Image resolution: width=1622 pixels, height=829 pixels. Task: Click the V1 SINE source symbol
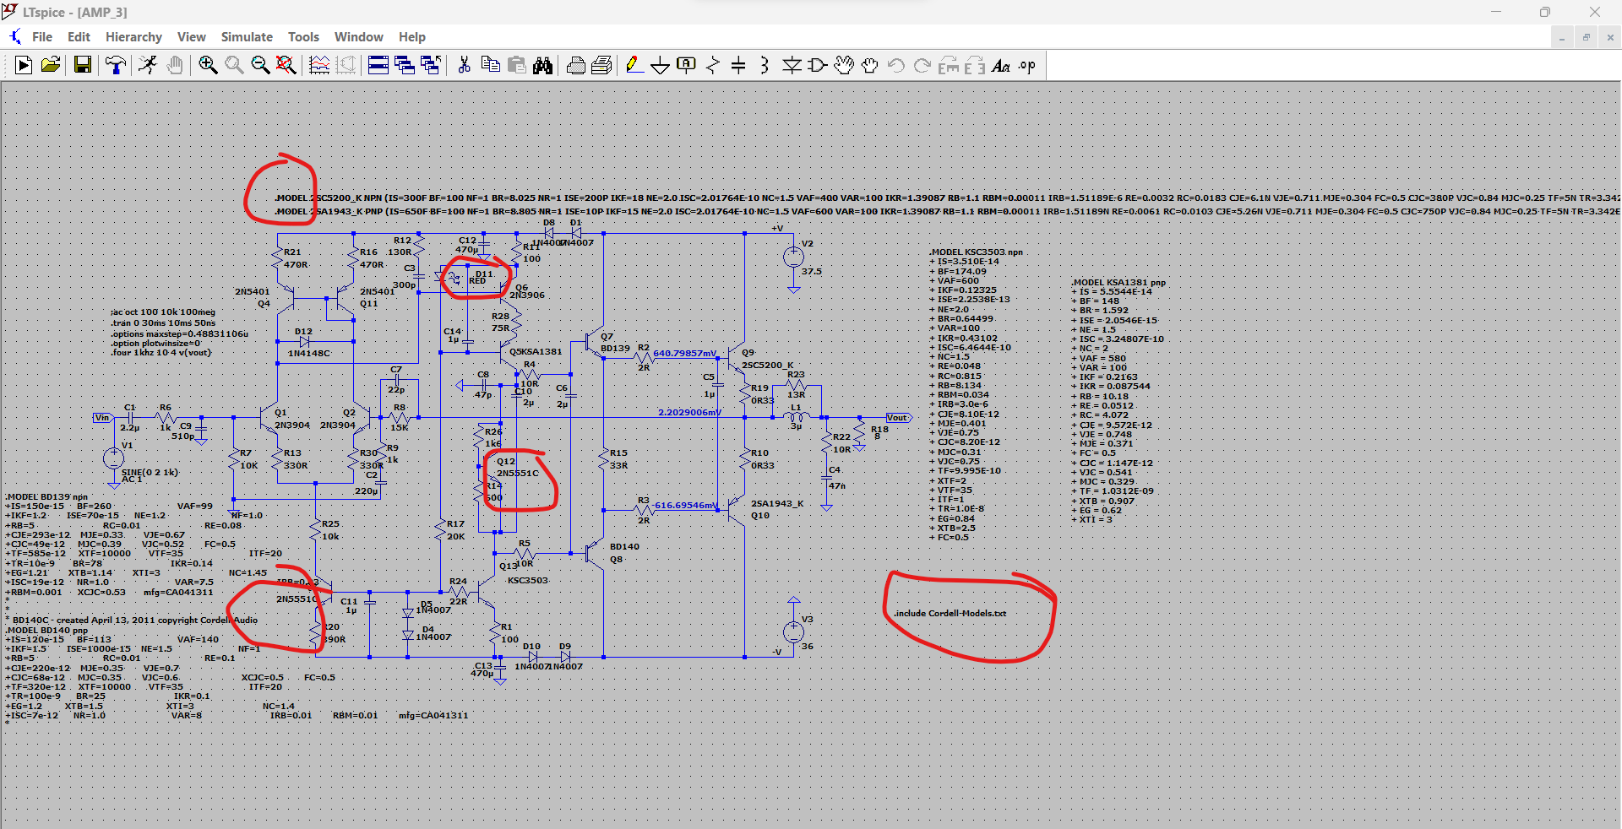tap(113, 458)
